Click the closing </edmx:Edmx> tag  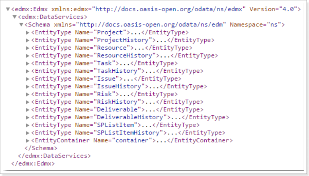(33, 164)
